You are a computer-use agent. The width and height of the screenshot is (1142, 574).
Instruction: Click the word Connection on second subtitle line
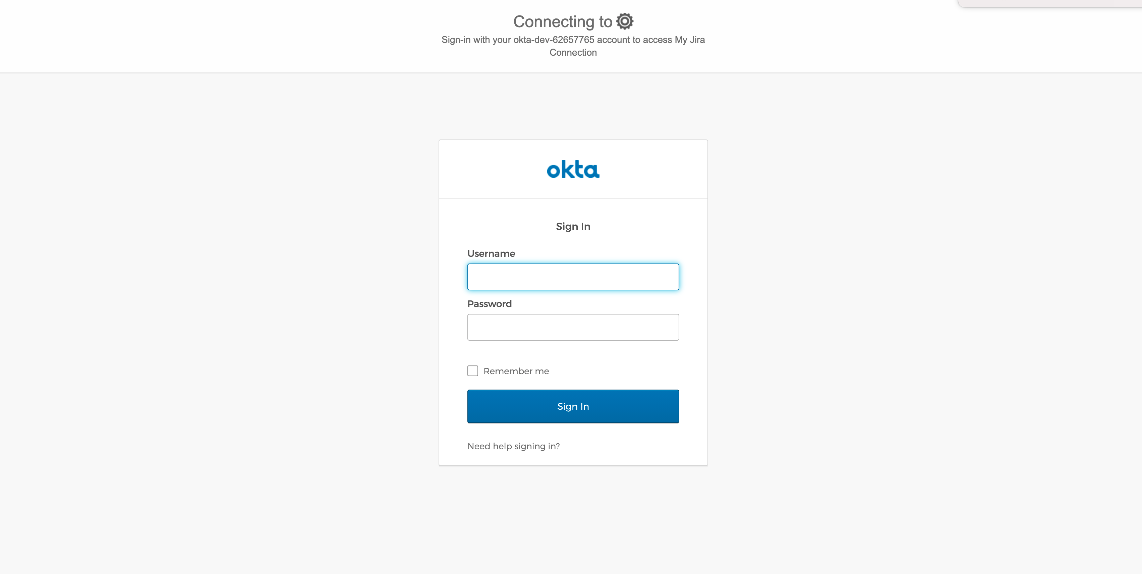[573, 52]
